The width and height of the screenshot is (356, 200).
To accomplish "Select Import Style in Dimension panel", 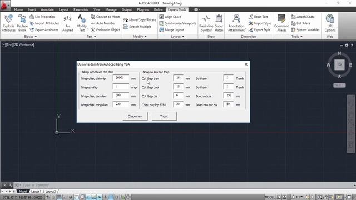I will click(x=260, y=23).
